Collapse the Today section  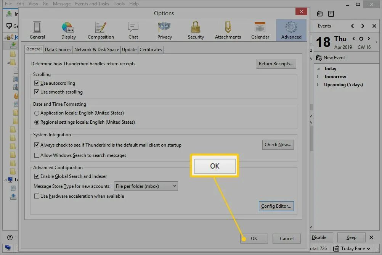pos(318,69)
